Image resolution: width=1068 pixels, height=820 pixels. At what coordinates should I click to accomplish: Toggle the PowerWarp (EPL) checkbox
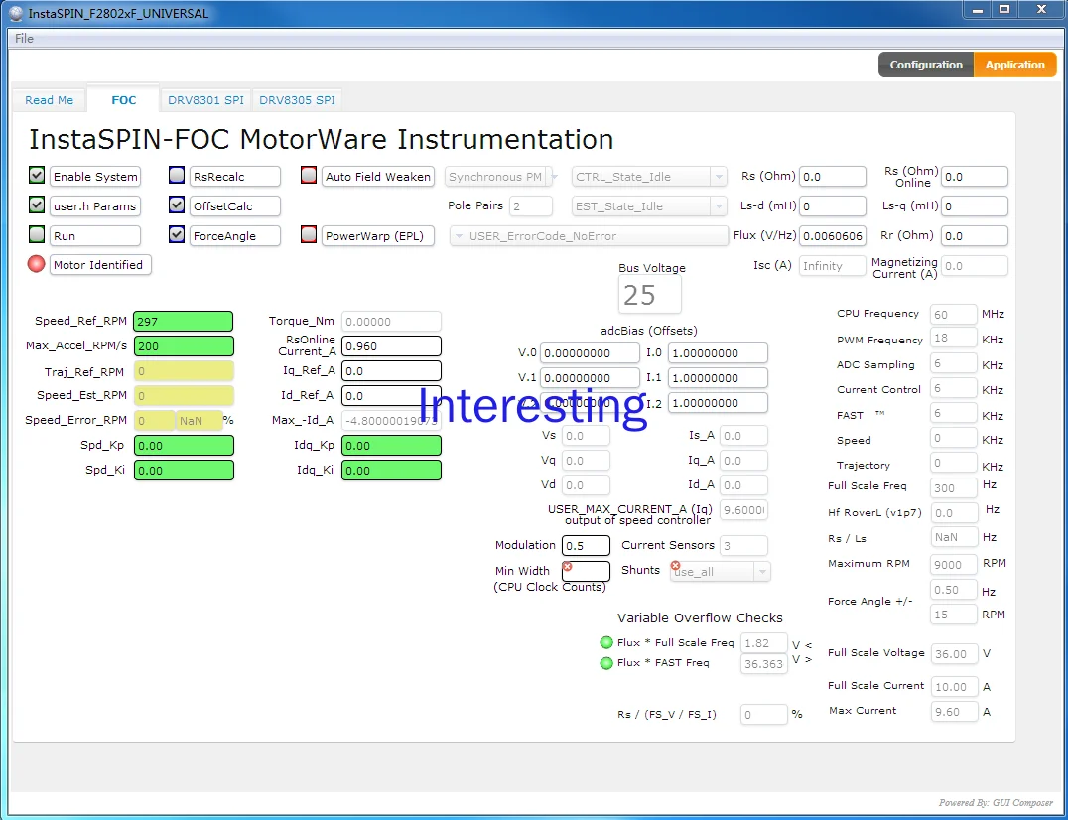tap(307, 235)
